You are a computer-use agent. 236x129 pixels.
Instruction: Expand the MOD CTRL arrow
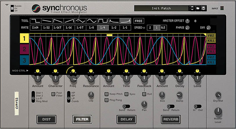coord(28,71)
